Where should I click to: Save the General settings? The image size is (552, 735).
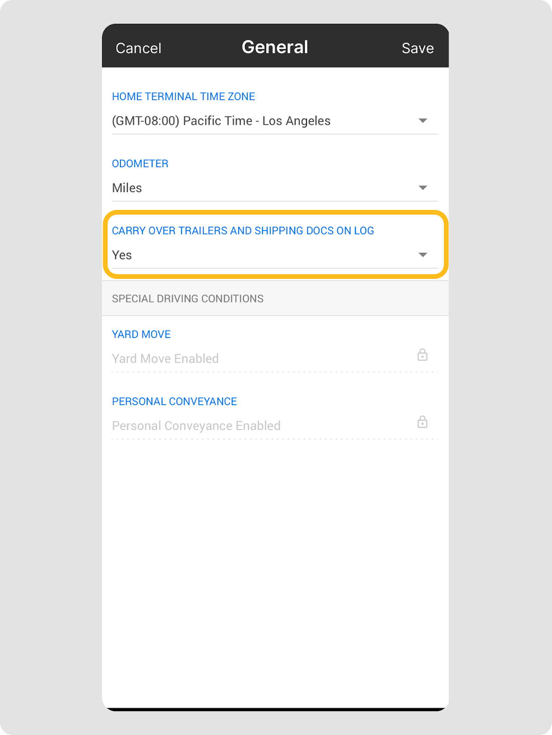(x=417, y=48)
